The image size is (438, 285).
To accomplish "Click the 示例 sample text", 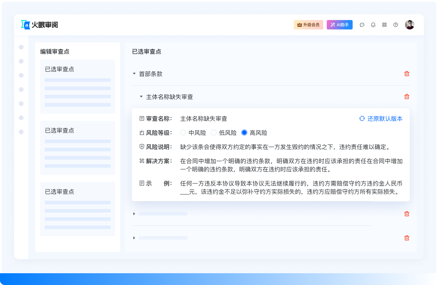I will pos(291,188).
